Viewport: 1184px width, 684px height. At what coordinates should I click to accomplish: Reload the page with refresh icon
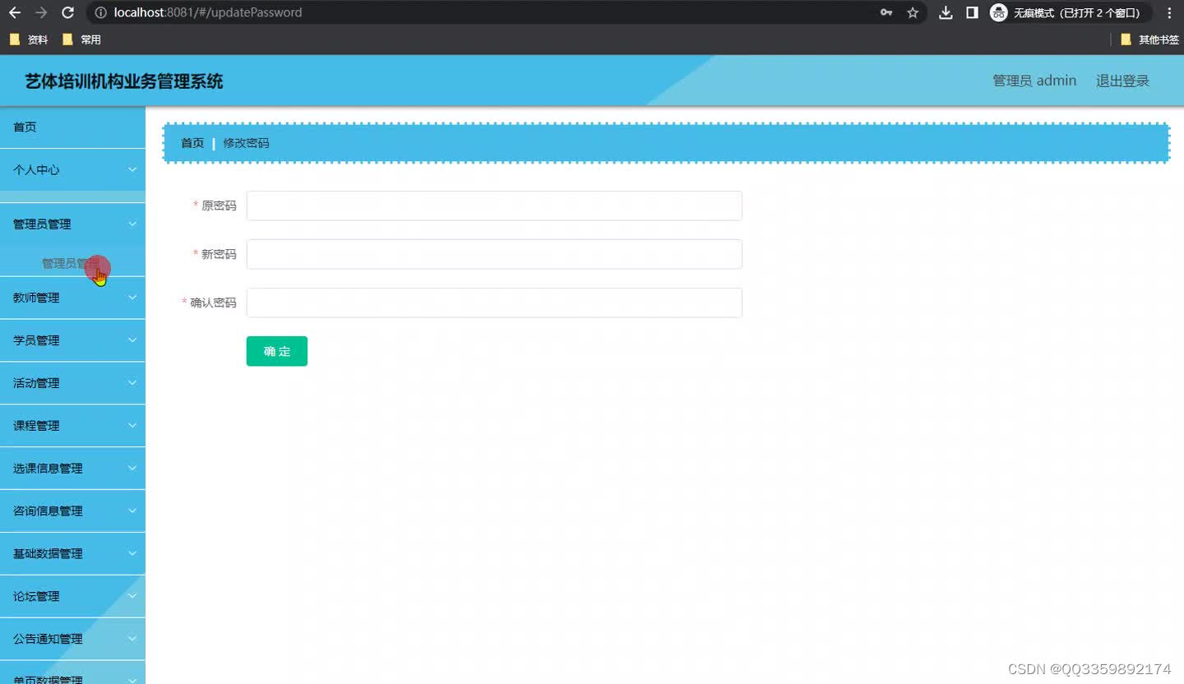(68, 12)
